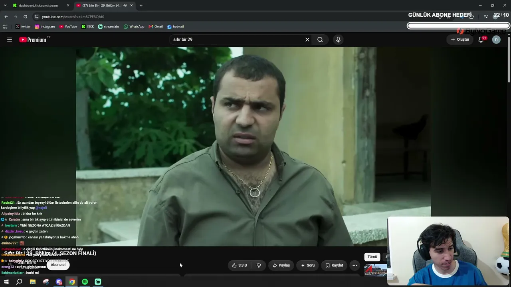Open Windows taskbar search
This screenshot has height=287, width=511.
(19, 282)
